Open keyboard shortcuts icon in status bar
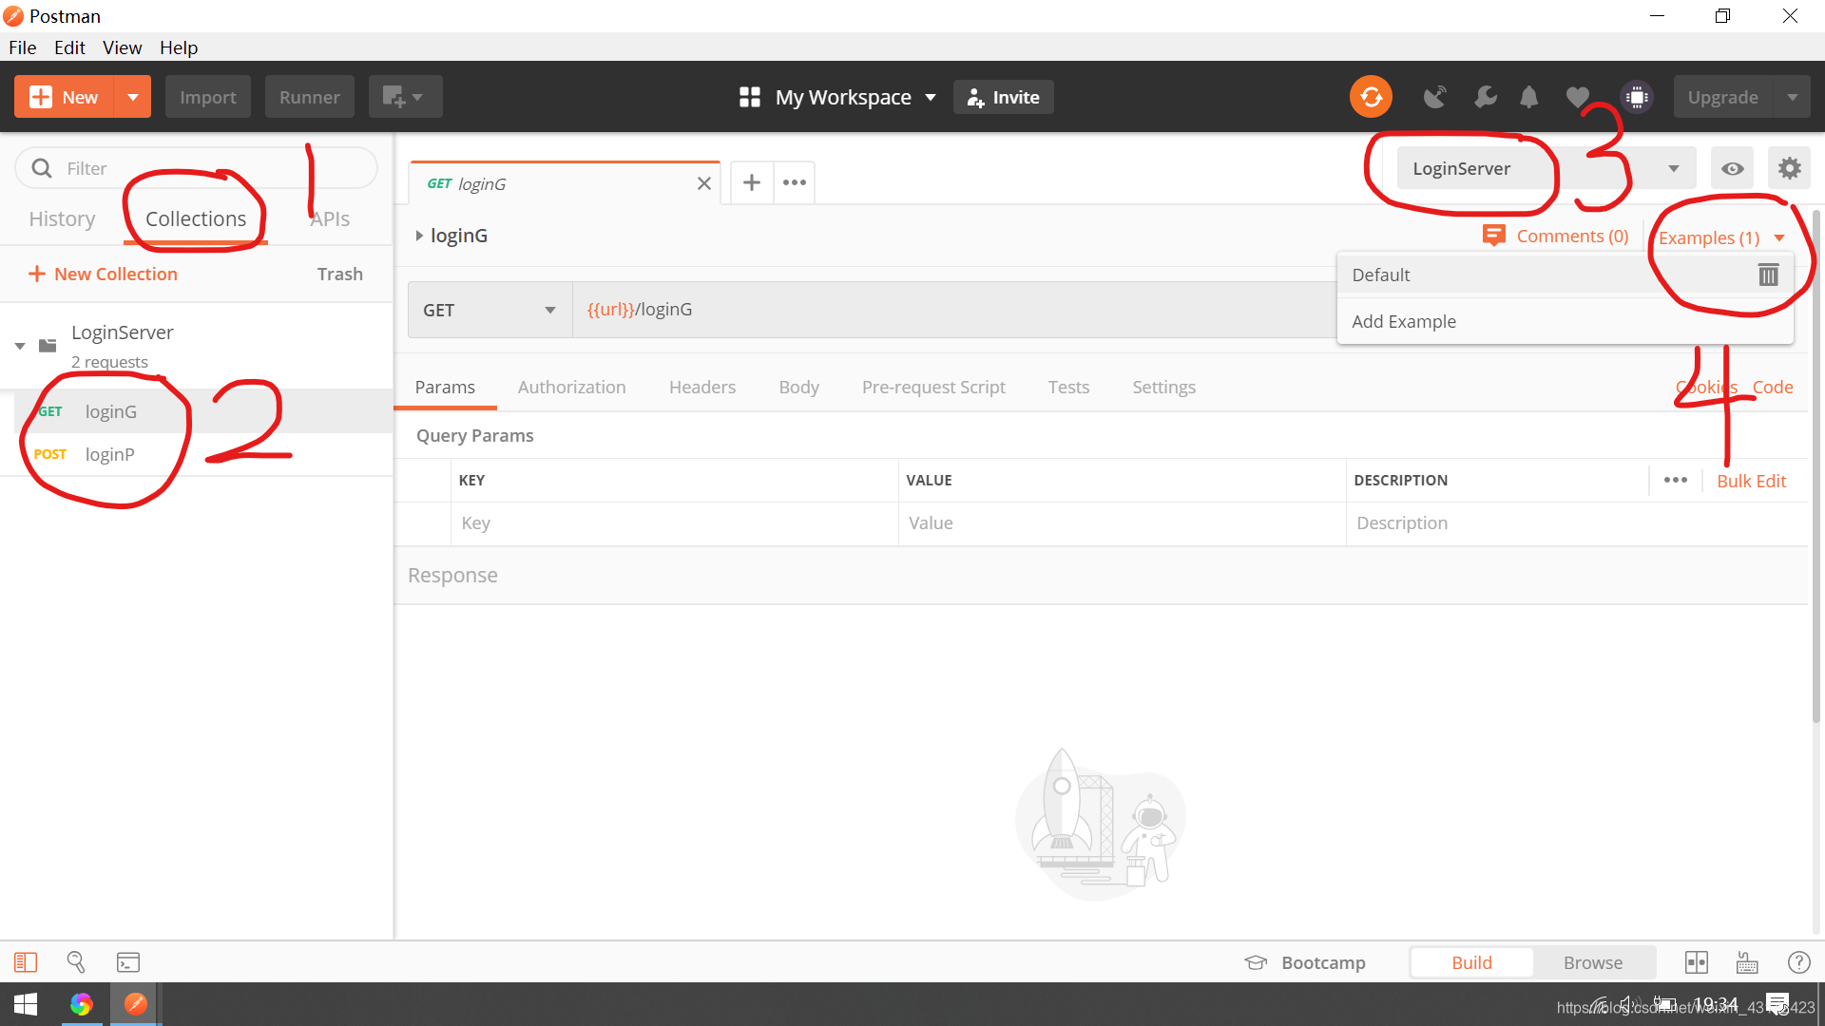This screenshot has width=1825, height=1026. coord(1747,962)
